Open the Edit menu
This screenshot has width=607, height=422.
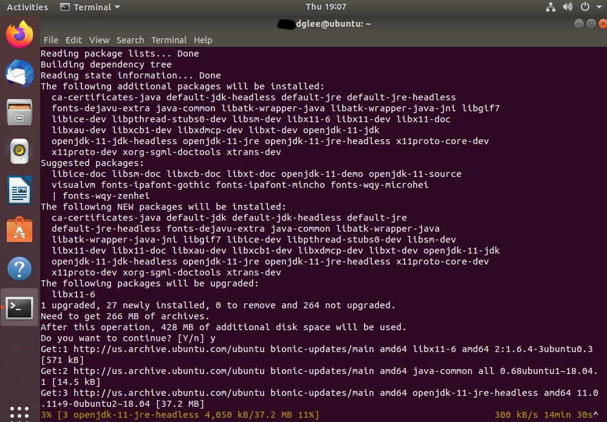click(x=74, y=40)
